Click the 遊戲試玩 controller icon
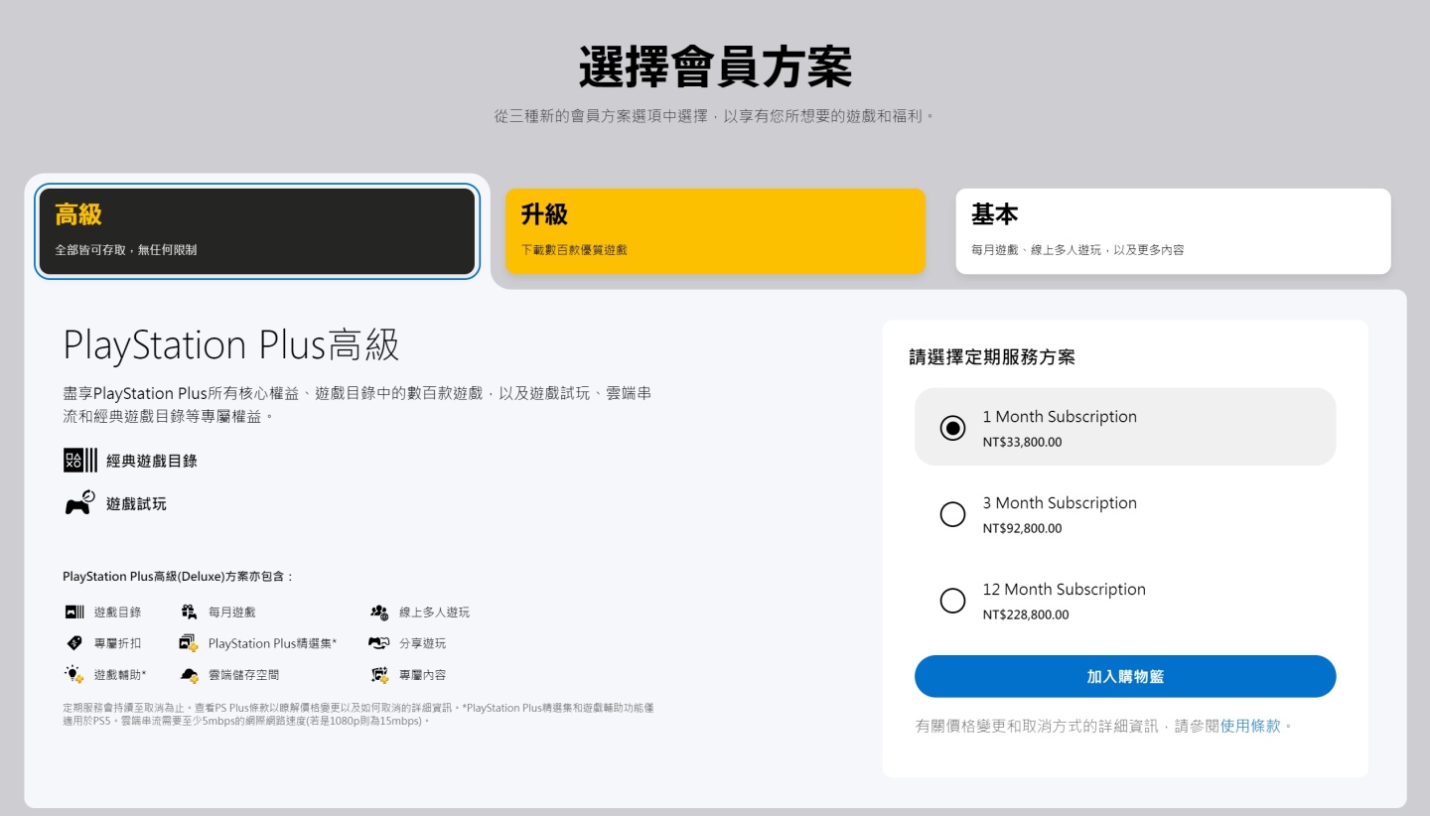Viewport: 1430px width, 816px height. click(x=80, y=503)
